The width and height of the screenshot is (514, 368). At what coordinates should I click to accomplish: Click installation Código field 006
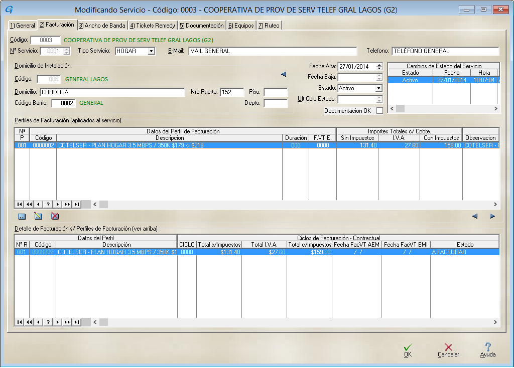click(x=49, y=80)
